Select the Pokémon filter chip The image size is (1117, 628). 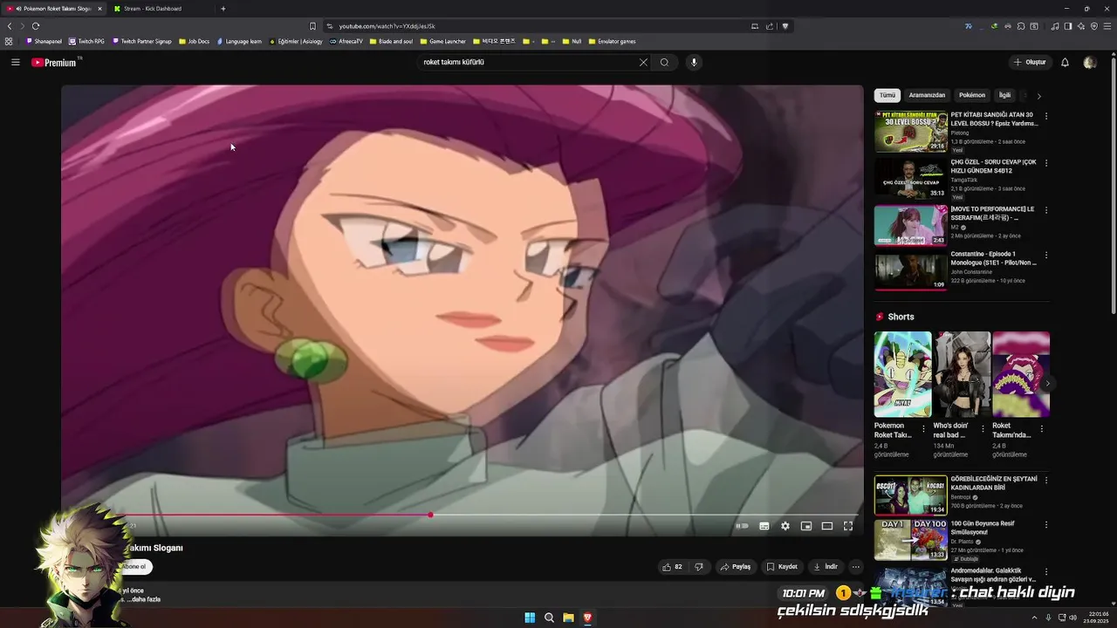pyautogui.click(x=972, y=95)
